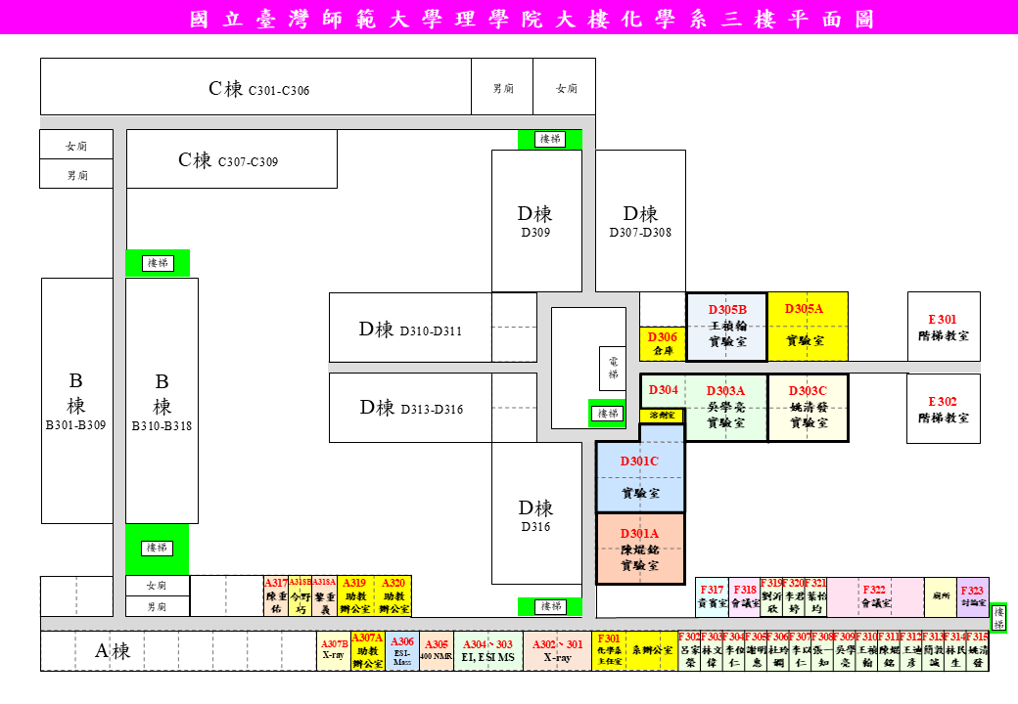Select the D301C 實驗室 blue room
This screenshot has width=1018, height=704.
tap(640, 476)
